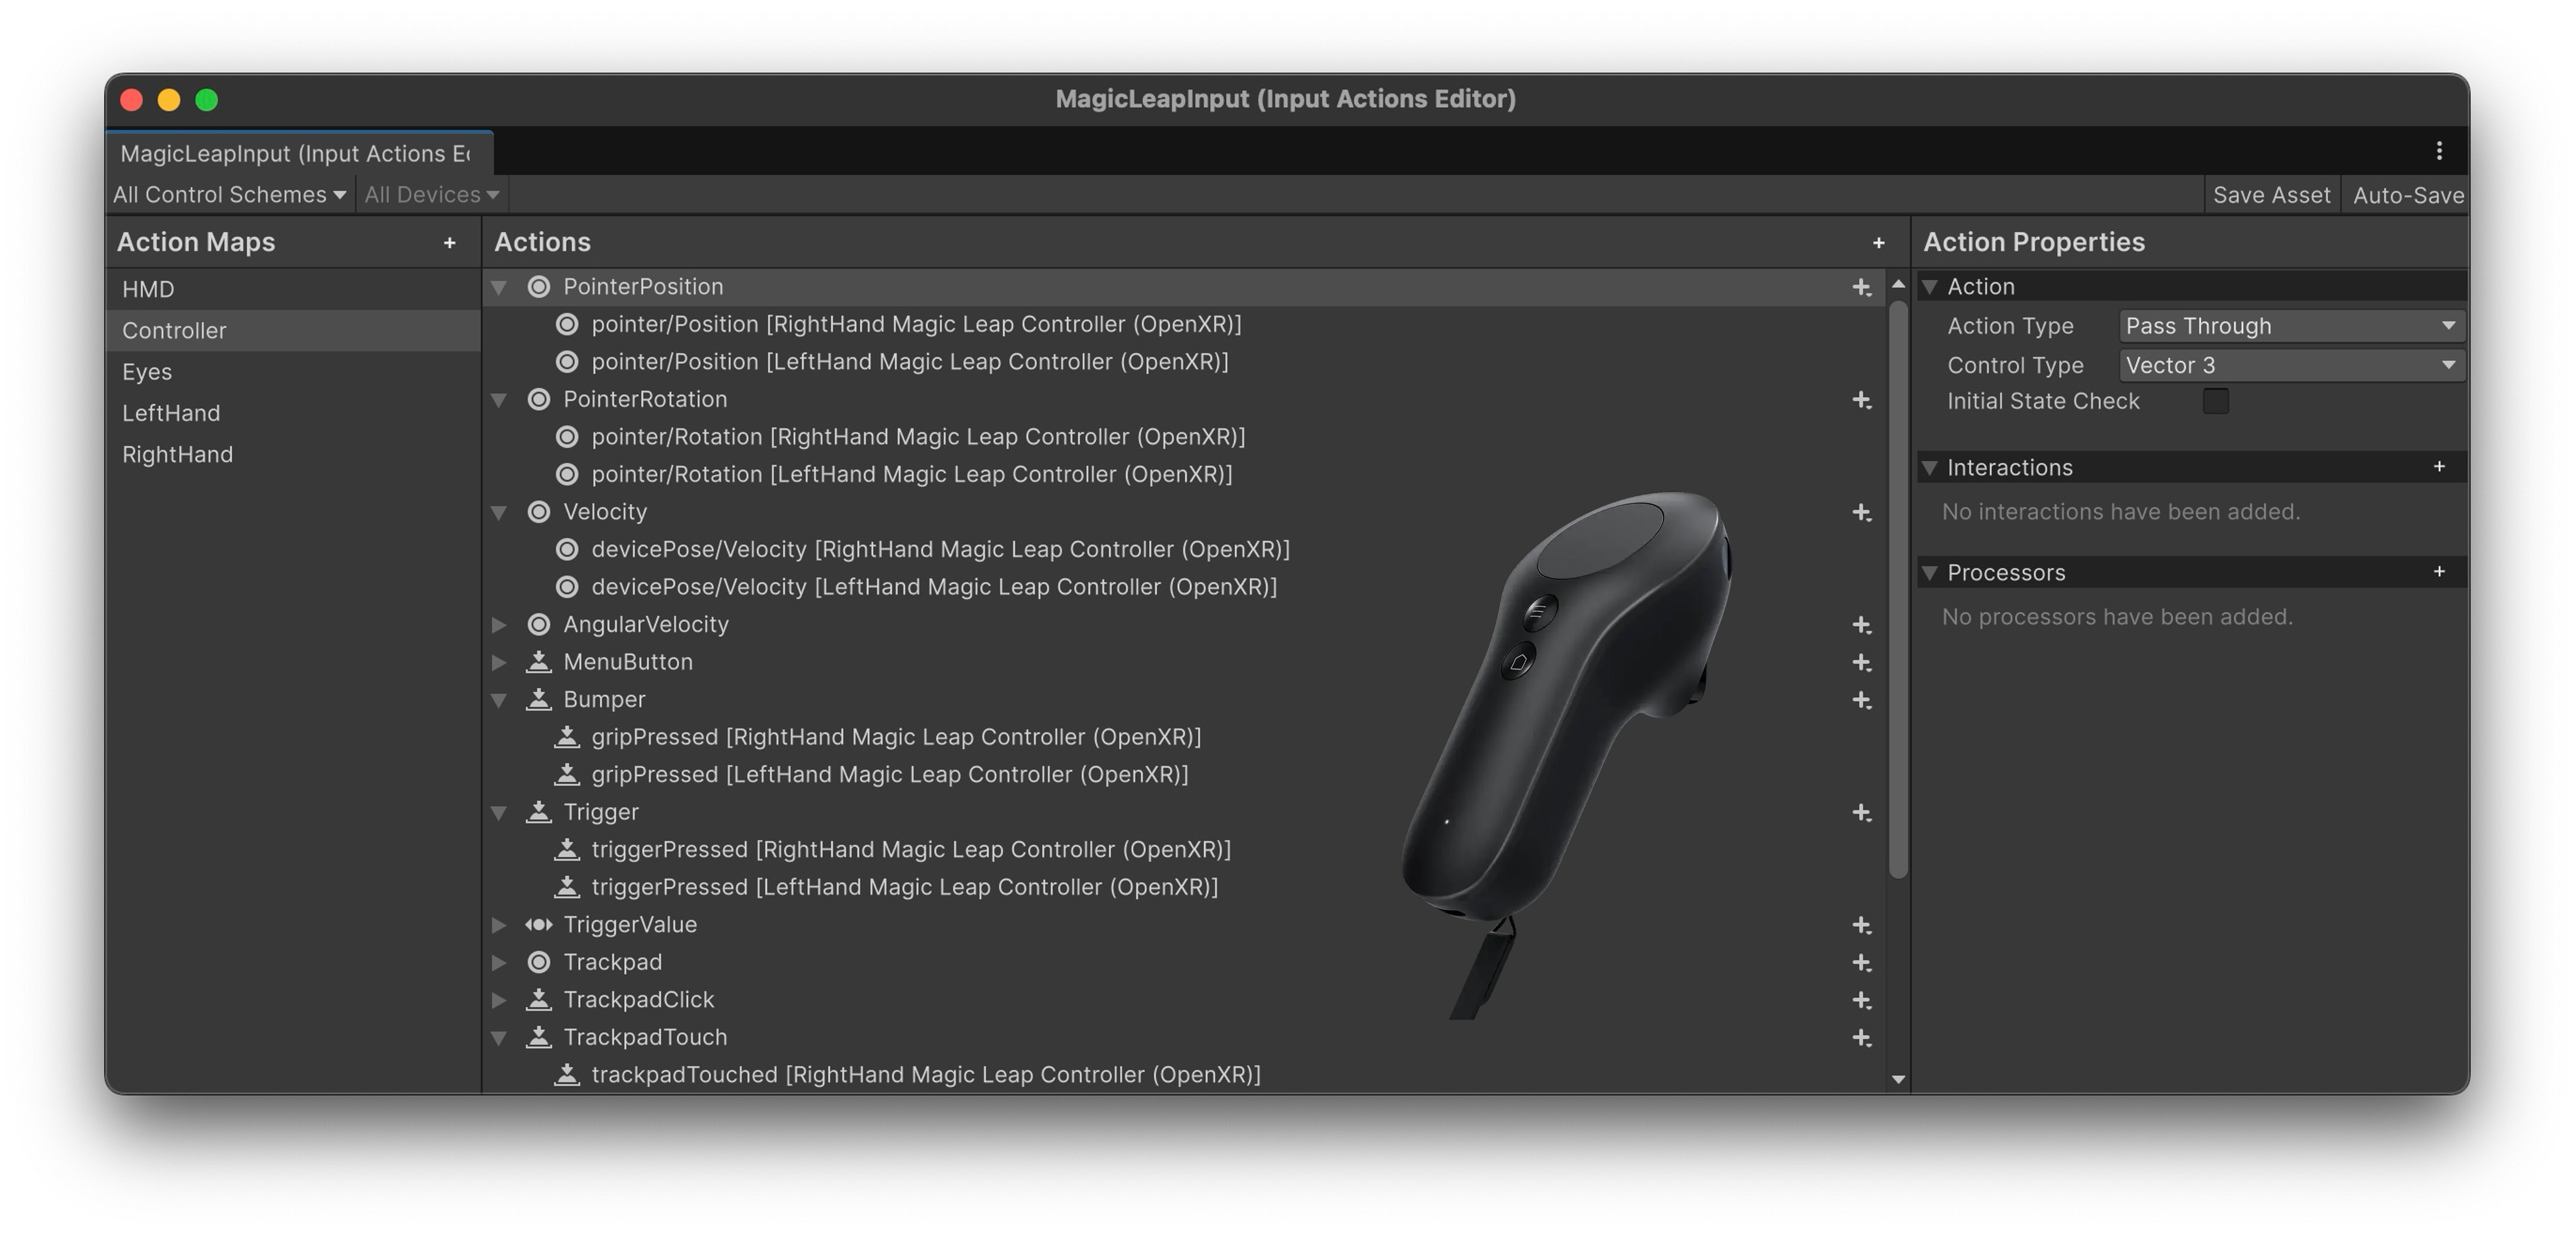Toggle the Initial State Check checkbox
Image resolution: width=2576 pixels, height=1235 pixels.
click(x=2215, y=401)
